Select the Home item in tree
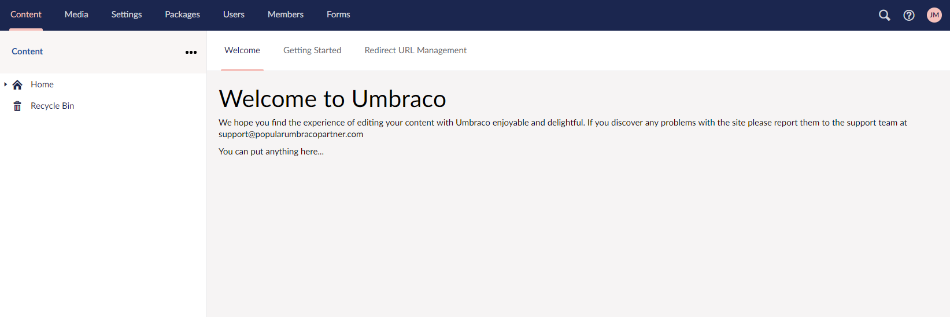Image resolution: width=950 pixels, height=317 pixels. coord(42,84)
